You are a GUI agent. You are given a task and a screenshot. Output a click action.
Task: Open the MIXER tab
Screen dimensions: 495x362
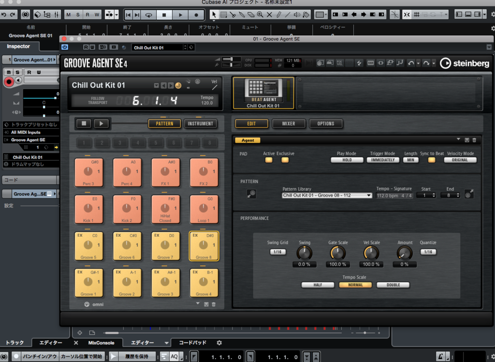(x=289, y=123)
